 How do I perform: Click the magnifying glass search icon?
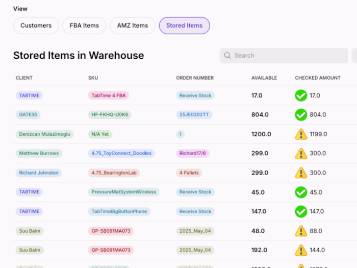227,55
